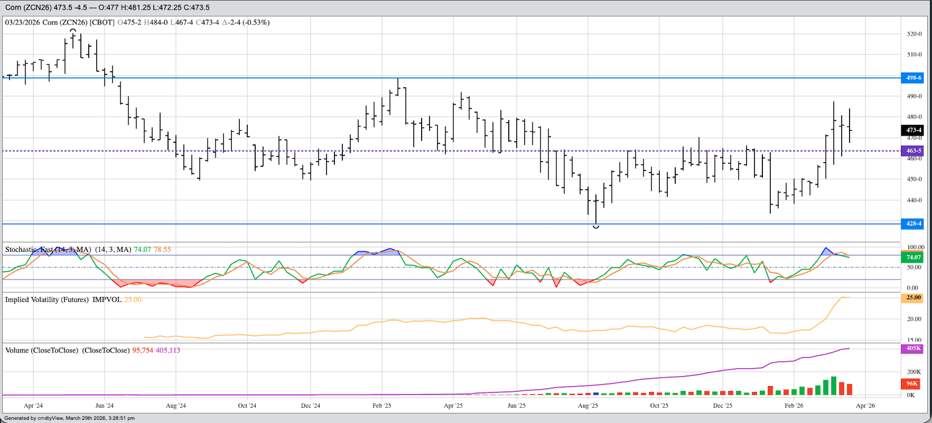Click the orange 25.00 implied volatility tag

coord(913,298)
